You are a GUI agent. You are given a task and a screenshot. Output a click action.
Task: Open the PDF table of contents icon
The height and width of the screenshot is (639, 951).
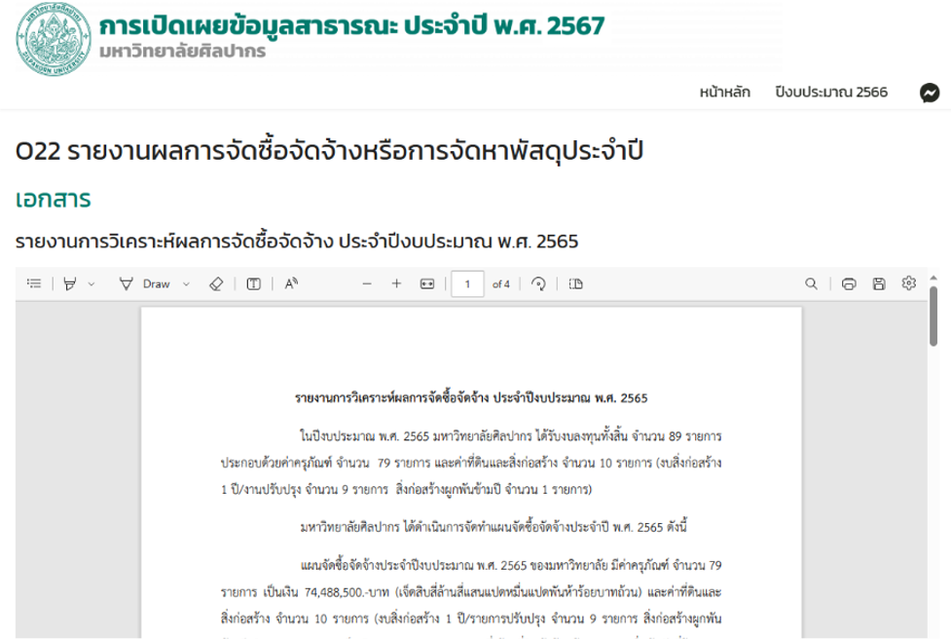pyautogui.click(x=34, y=284)
